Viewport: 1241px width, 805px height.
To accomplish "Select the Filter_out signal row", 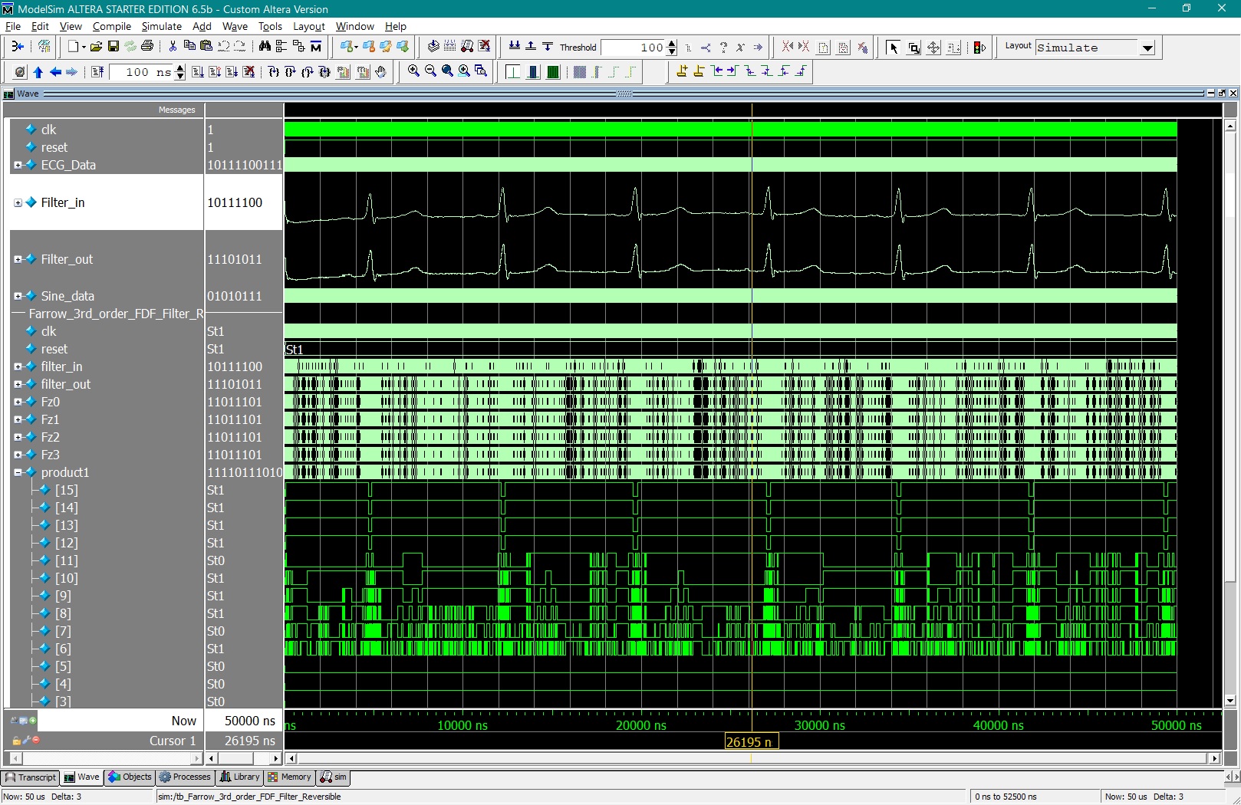I will [x=67, y=259].
